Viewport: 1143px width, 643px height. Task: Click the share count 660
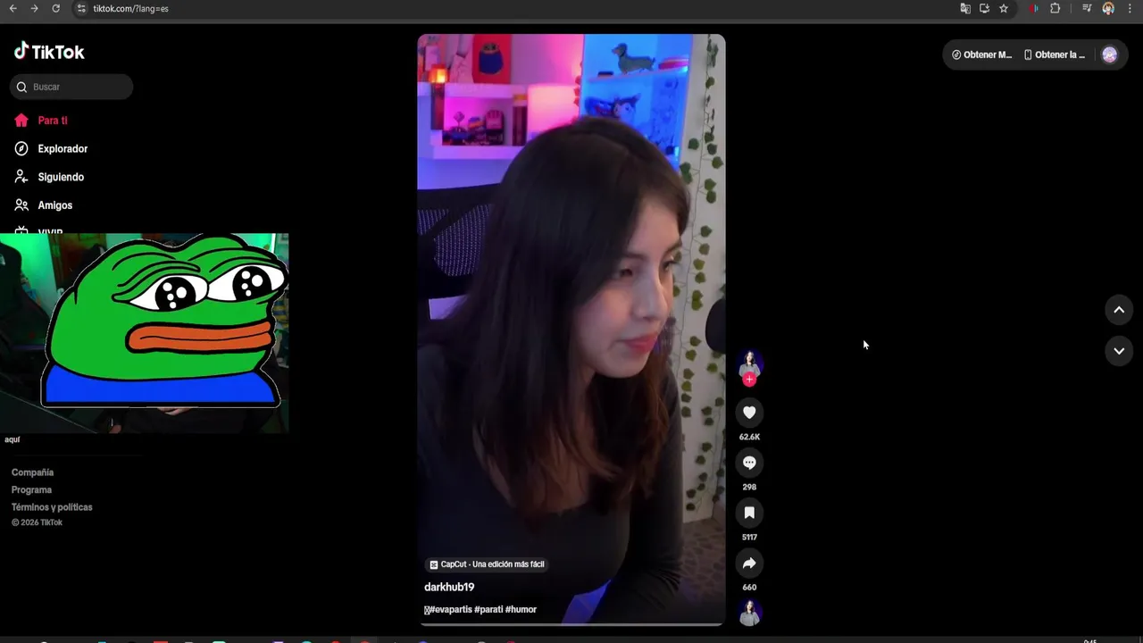pos(749,587)
